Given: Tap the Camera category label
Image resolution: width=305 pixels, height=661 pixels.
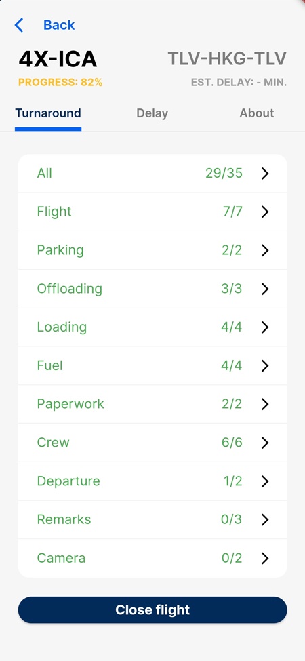Looking at the screenshot, I should pyautogui.click(x=61, y=558).
